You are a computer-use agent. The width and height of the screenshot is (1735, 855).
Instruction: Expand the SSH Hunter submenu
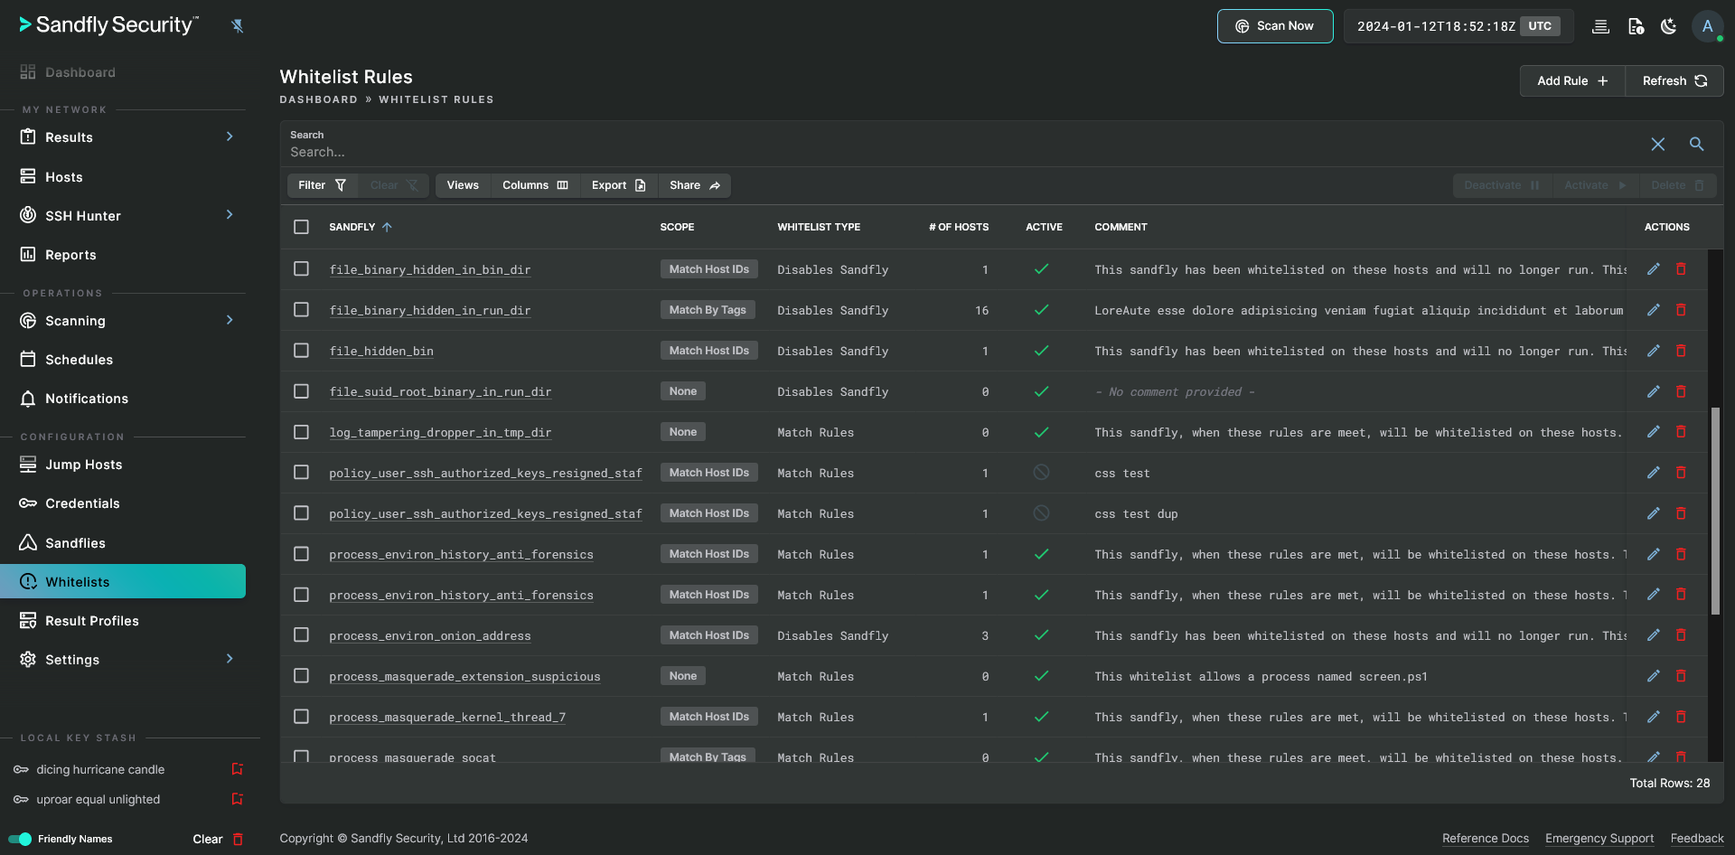[x=230, y=215]
